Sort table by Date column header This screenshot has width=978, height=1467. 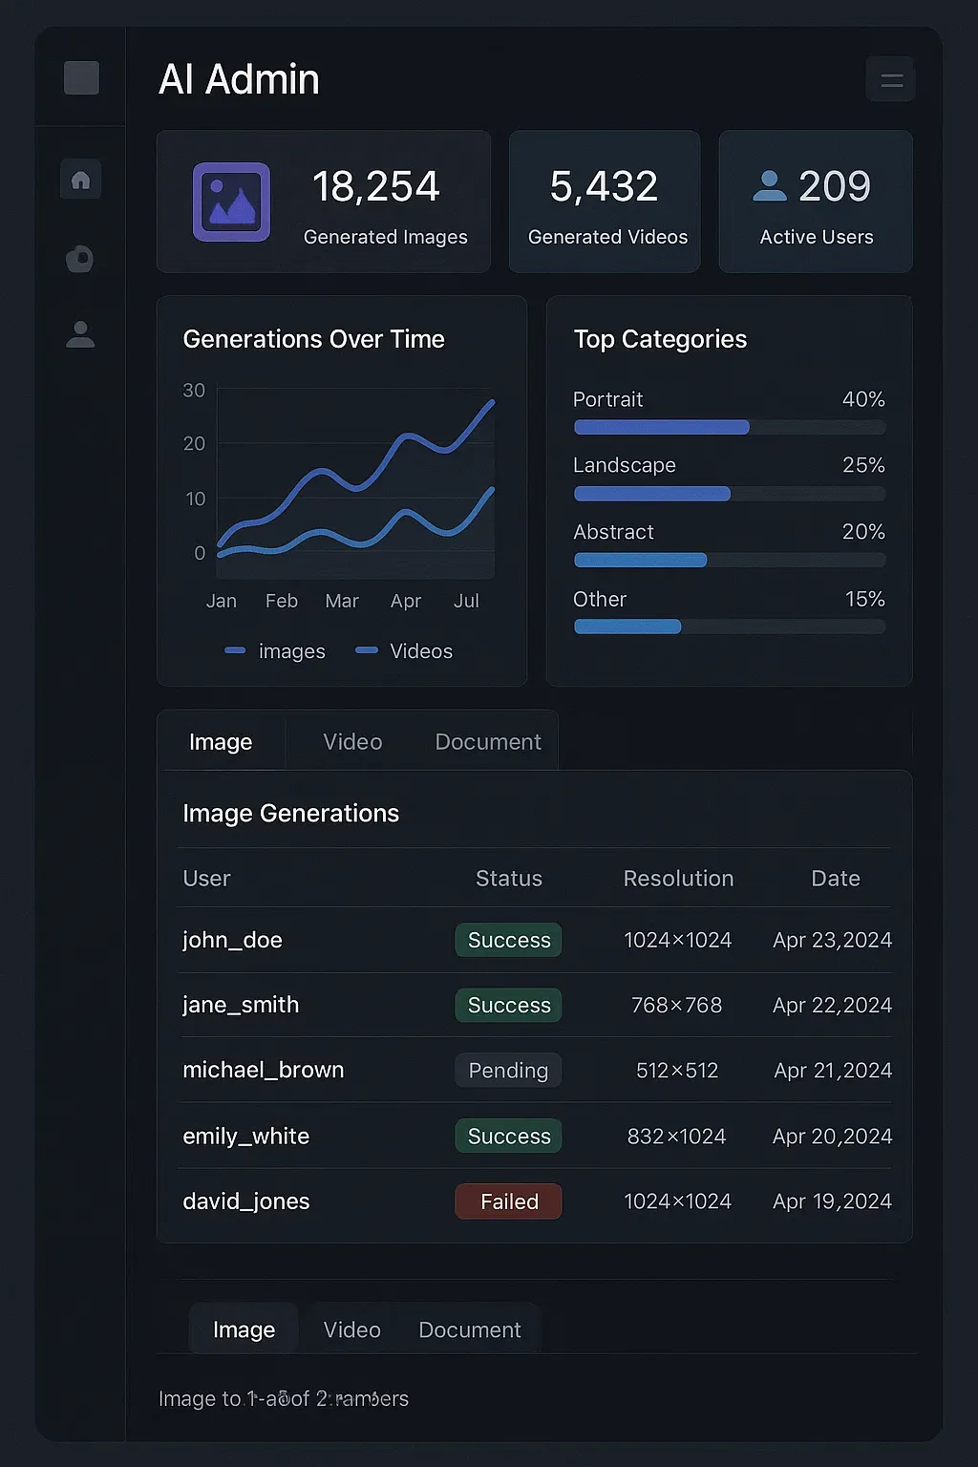click(x=835, y=879)
